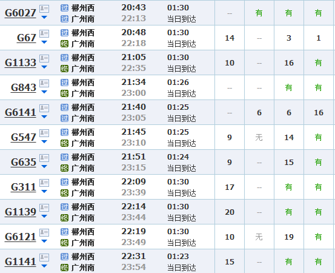Open train number link G67
The image size is (335, 273).
[27, 38]
